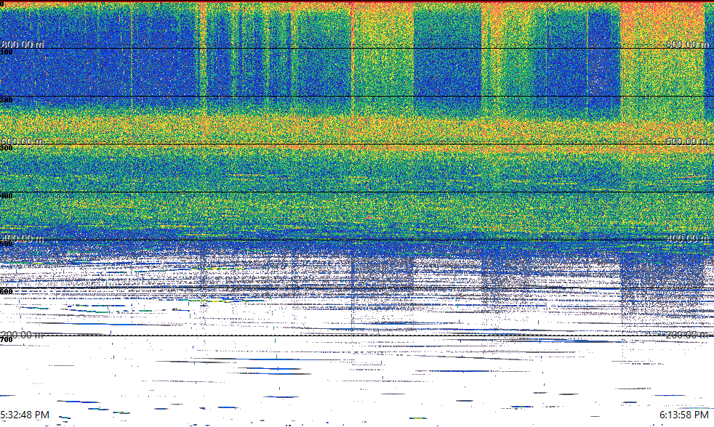Click the 400.00 m label beside the 500 marker

[23, 238]
